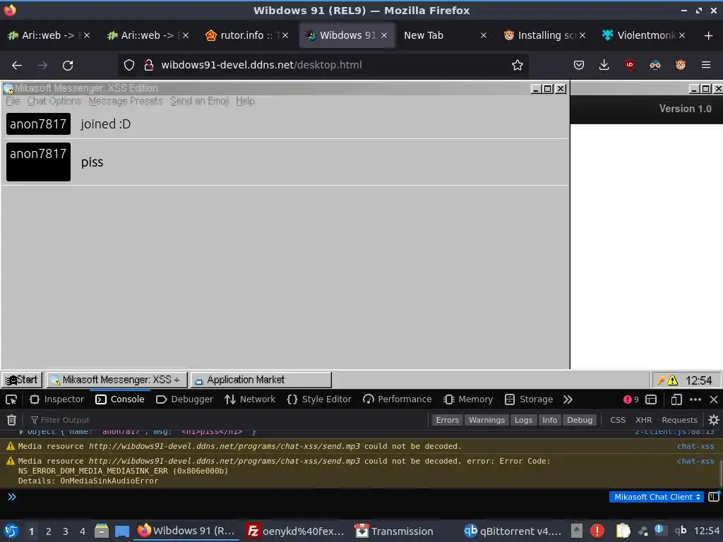Open the Help menu in Messenger
Screen dimensions: 723x542
pos(245,102)
